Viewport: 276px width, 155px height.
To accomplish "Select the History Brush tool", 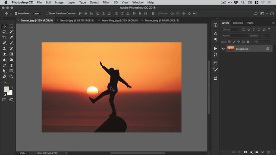I will pos(11,49).
